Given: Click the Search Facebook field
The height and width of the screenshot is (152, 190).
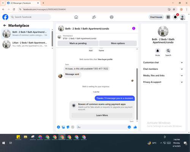Looking at the screenshot, I should point(30,17).
